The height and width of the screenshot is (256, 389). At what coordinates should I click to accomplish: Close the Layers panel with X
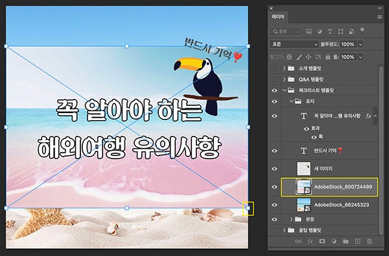[x=272, y=8]
